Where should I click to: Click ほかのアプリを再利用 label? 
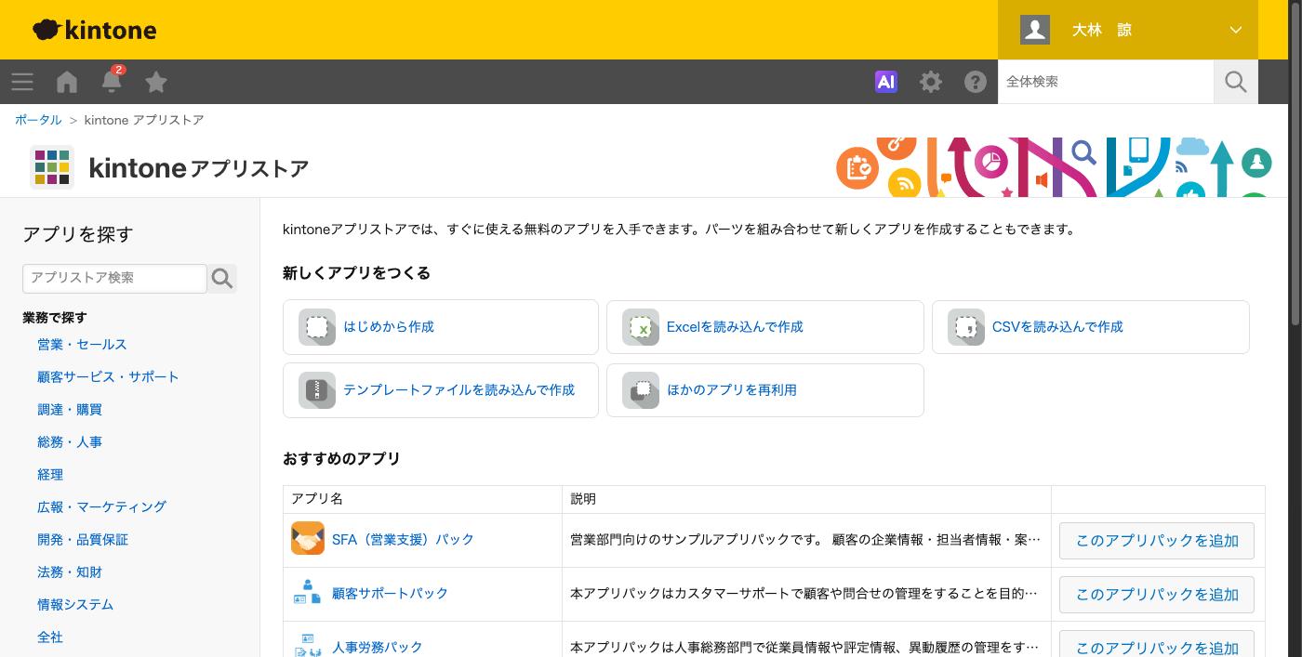732,390
